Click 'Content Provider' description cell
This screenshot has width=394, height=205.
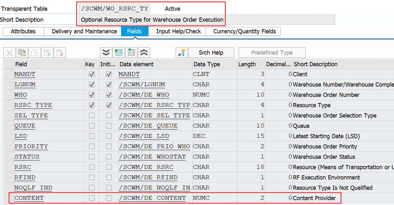coord(314,198)
